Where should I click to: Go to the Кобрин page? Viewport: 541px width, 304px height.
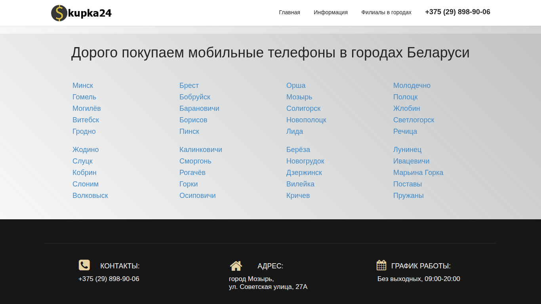tap(84, 173)
